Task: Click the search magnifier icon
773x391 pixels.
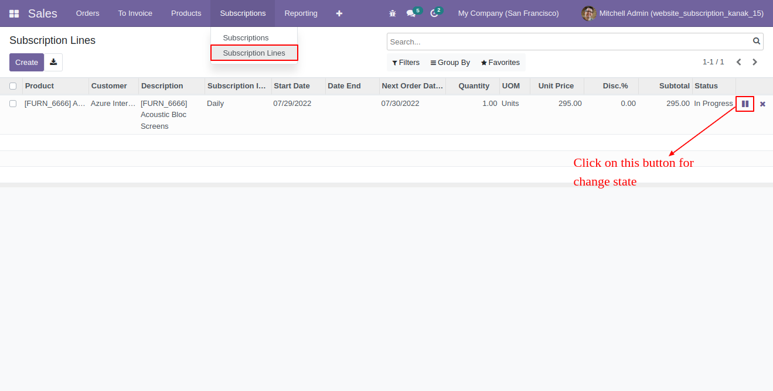Action: pyautogui.click(x=757, y=42)
